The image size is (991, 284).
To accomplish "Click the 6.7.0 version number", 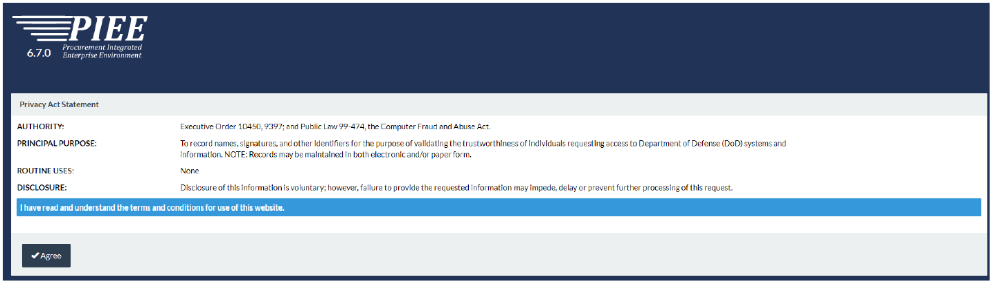I will 39,53.
